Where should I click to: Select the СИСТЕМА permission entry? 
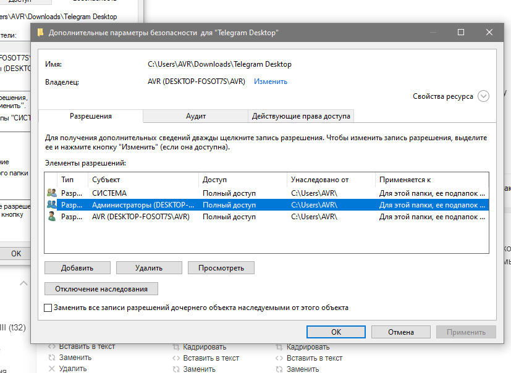(x=266, y=193)
